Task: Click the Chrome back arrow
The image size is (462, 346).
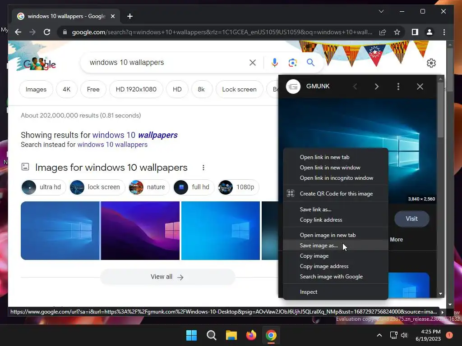Action: point(18,32)
